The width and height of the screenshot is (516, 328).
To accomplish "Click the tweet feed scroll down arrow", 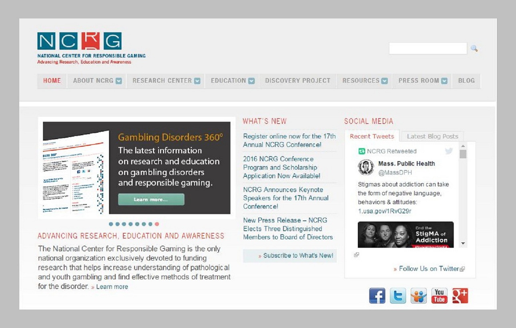I will (463, 243).
